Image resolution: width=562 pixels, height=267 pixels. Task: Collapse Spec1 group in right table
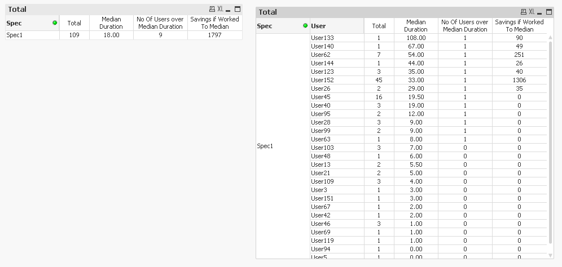tap(265, 146)
